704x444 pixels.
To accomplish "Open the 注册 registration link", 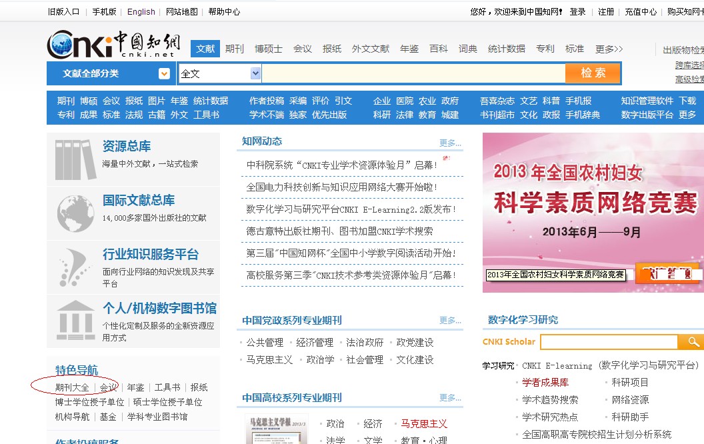I will click(605, 11).
